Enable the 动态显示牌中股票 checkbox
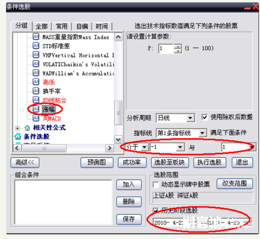Image resolution: width=260 pixels, height=239 pixels. 156,184
